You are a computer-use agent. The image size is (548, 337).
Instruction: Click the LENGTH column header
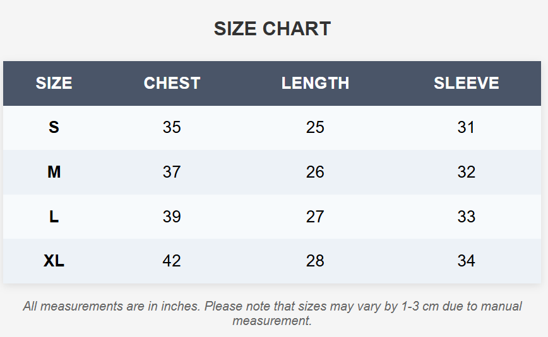(315, 83)
